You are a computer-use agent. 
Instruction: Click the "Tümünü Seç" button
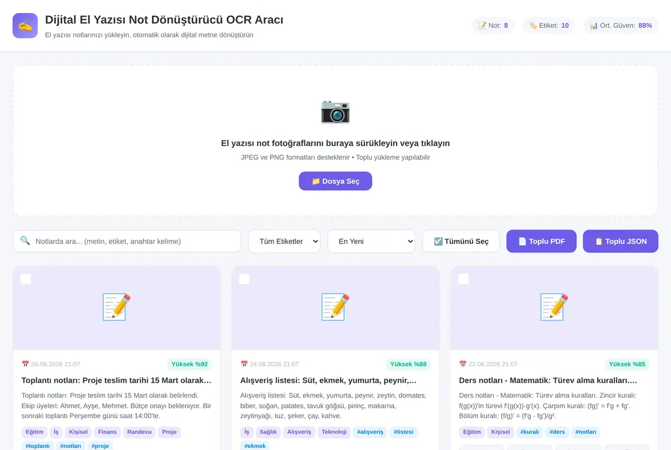click(461, 241)
